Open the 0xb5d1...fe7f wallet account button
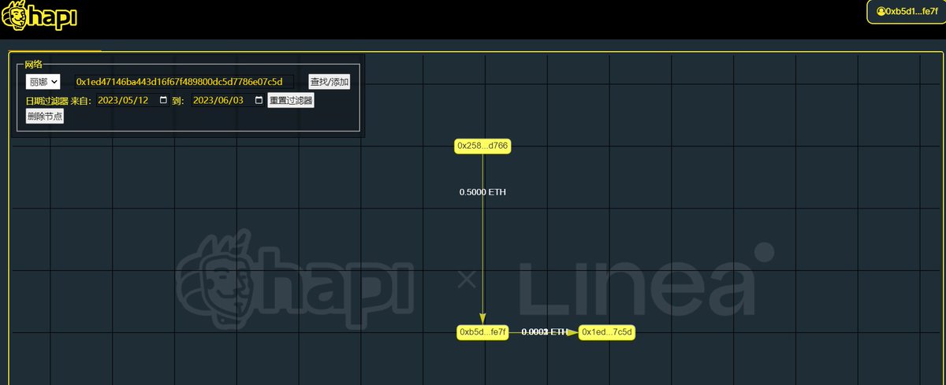946x385 pixels. (x=905, y=11)
